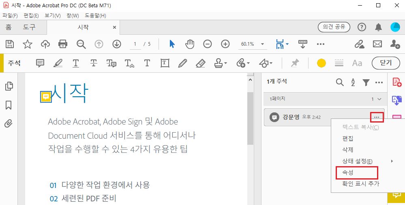The height and width of the screenshot is (205, 405).
Task: Open comment options ellipsis beside 강문영
Action: click(x=377, y=117)
